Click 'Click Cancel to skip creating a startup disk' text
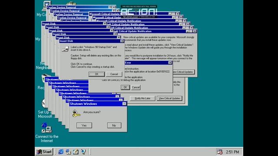The width and height of the screenshot is (278, 156). click(x=93, y=67)
